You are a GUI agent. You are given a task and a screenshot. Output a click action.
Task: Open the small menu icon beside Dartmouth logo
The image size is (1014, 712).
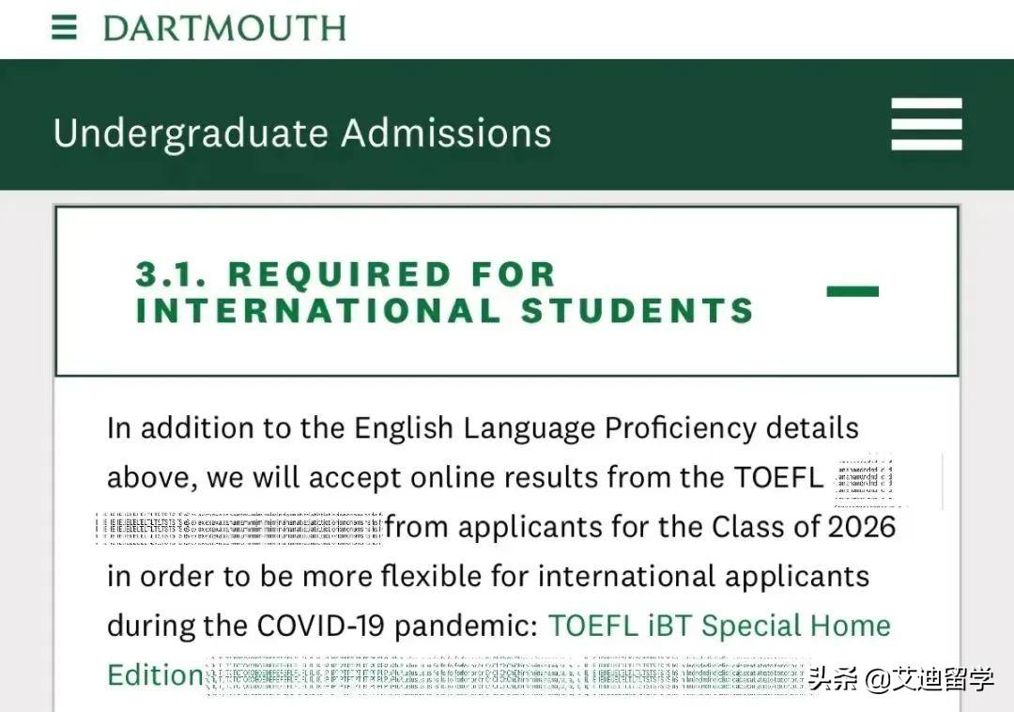point(64,28)
